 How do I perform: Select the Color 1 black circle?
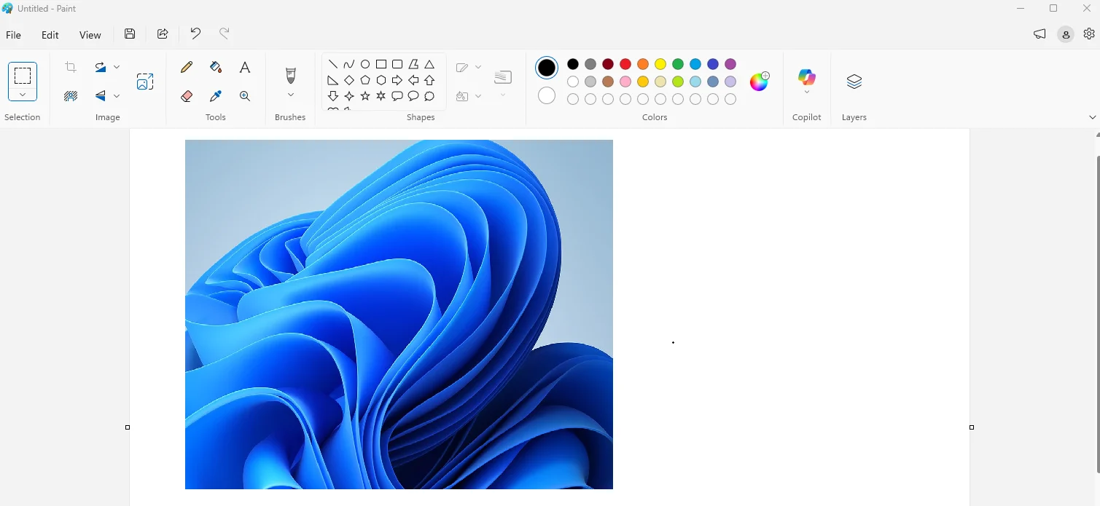pyautogui.click(x=547, y=68)
